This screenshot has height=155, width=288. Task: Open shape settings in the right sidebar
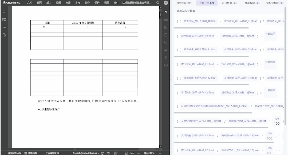[166, 42]
